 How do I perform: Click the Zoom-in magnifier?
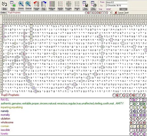coord(21,6)
